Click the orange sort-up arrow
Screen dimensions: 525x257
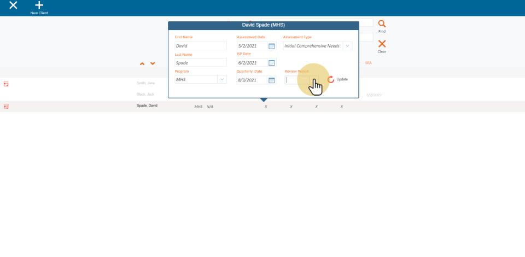[x=142, y=64]
